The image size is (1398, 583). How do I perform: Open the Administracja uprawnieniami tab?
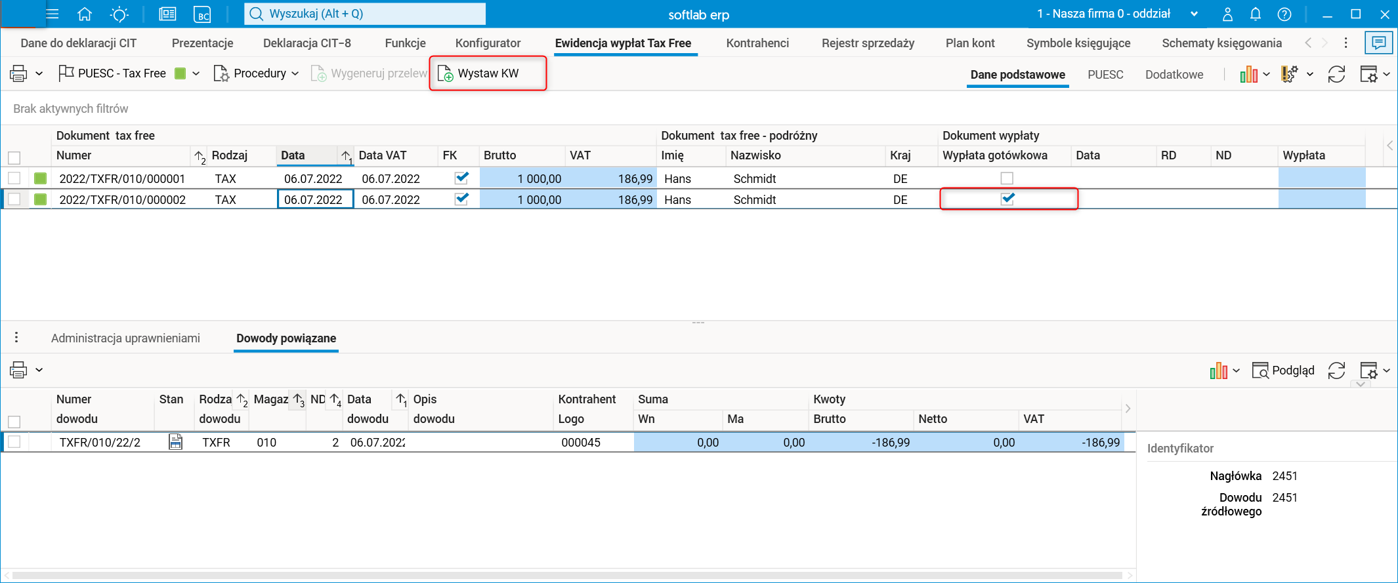tap(125, 338)
